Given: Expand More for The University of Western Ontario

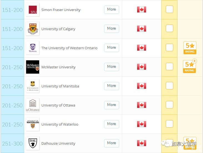Looking at the screenshot, I should click(x=112, y=48).
